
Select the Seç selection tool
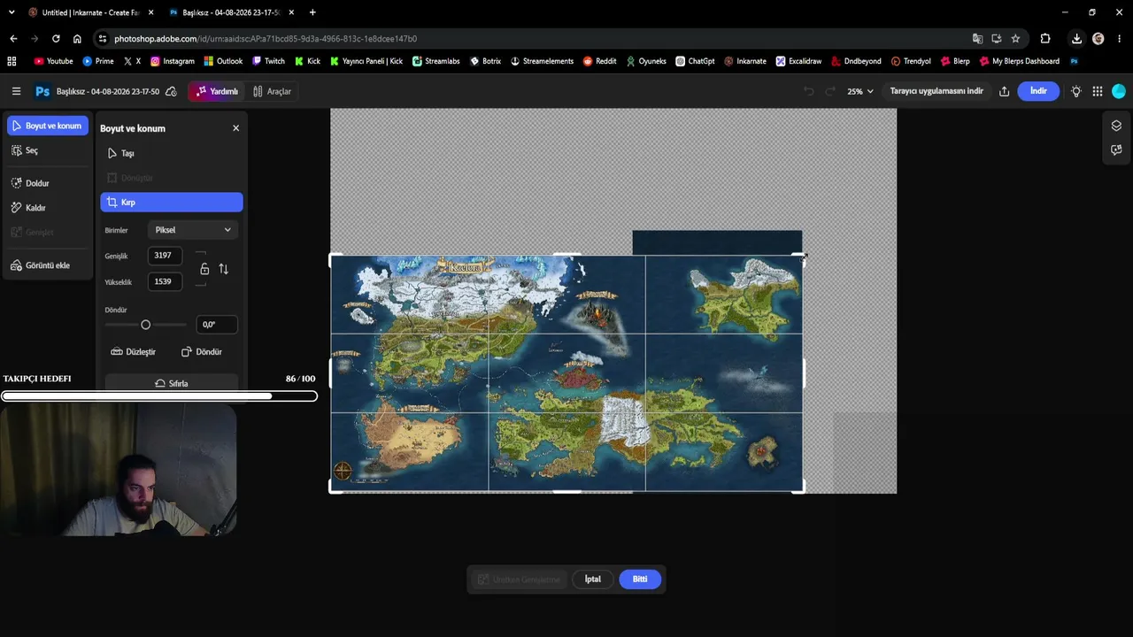click(48, 150)
